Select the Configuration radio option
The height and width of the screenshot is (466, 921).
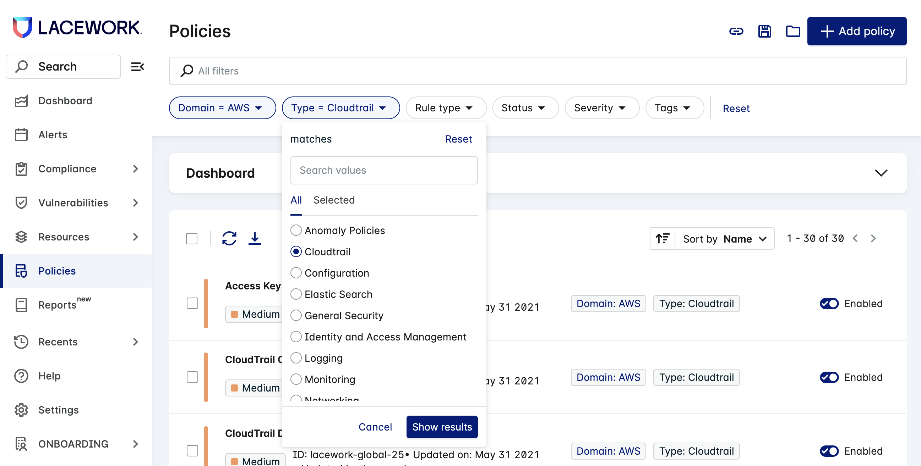pos(296,273)
